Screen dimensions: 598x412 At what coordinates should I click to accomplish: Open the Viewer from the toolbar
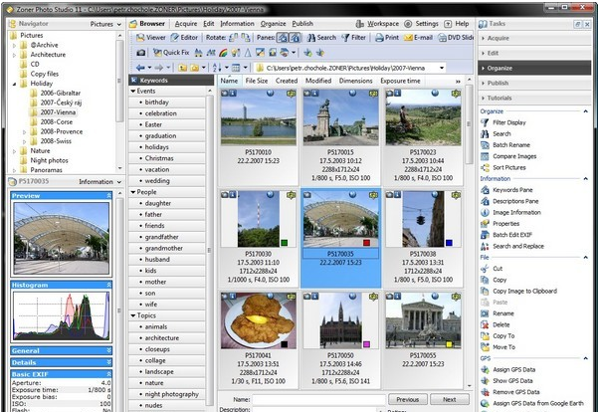tap(151, 38)
